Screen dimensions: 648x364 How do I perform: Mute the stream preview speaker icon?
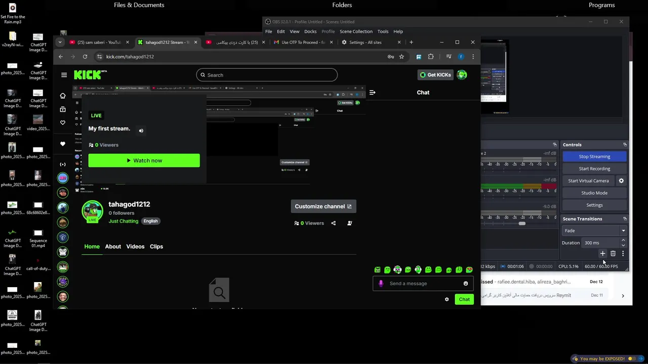pyautogui.click(x=141, y=130)
